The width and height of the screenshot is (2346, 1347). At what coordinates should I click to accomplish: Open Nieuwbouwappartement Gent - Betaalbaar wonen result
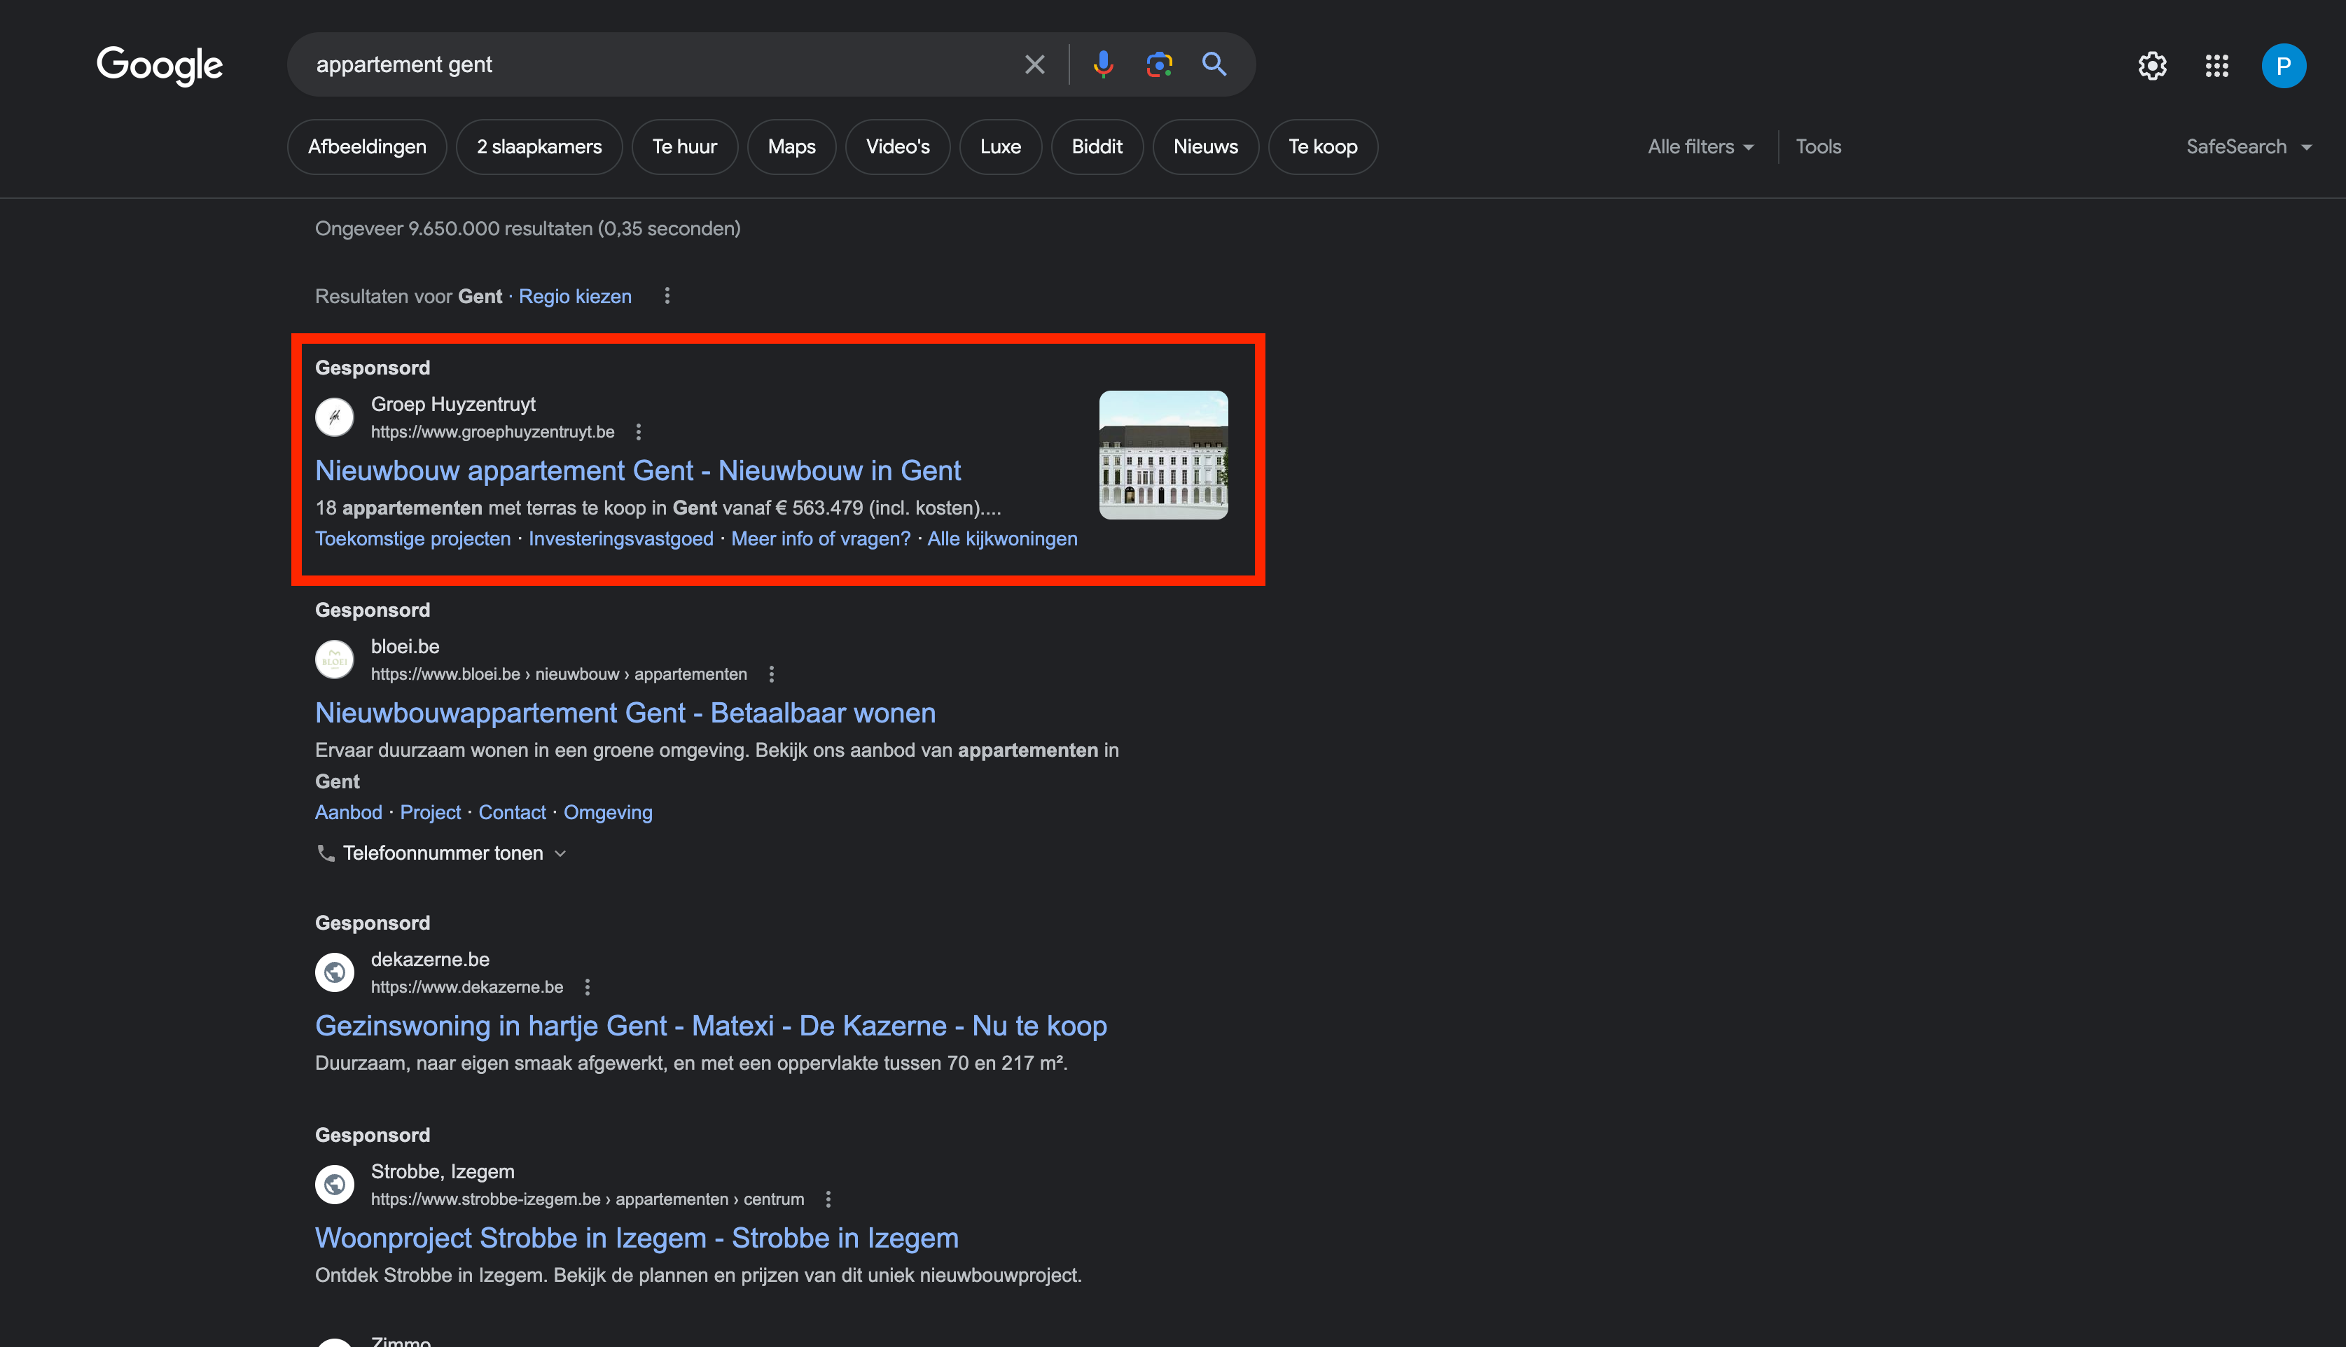tap(625, 713)
